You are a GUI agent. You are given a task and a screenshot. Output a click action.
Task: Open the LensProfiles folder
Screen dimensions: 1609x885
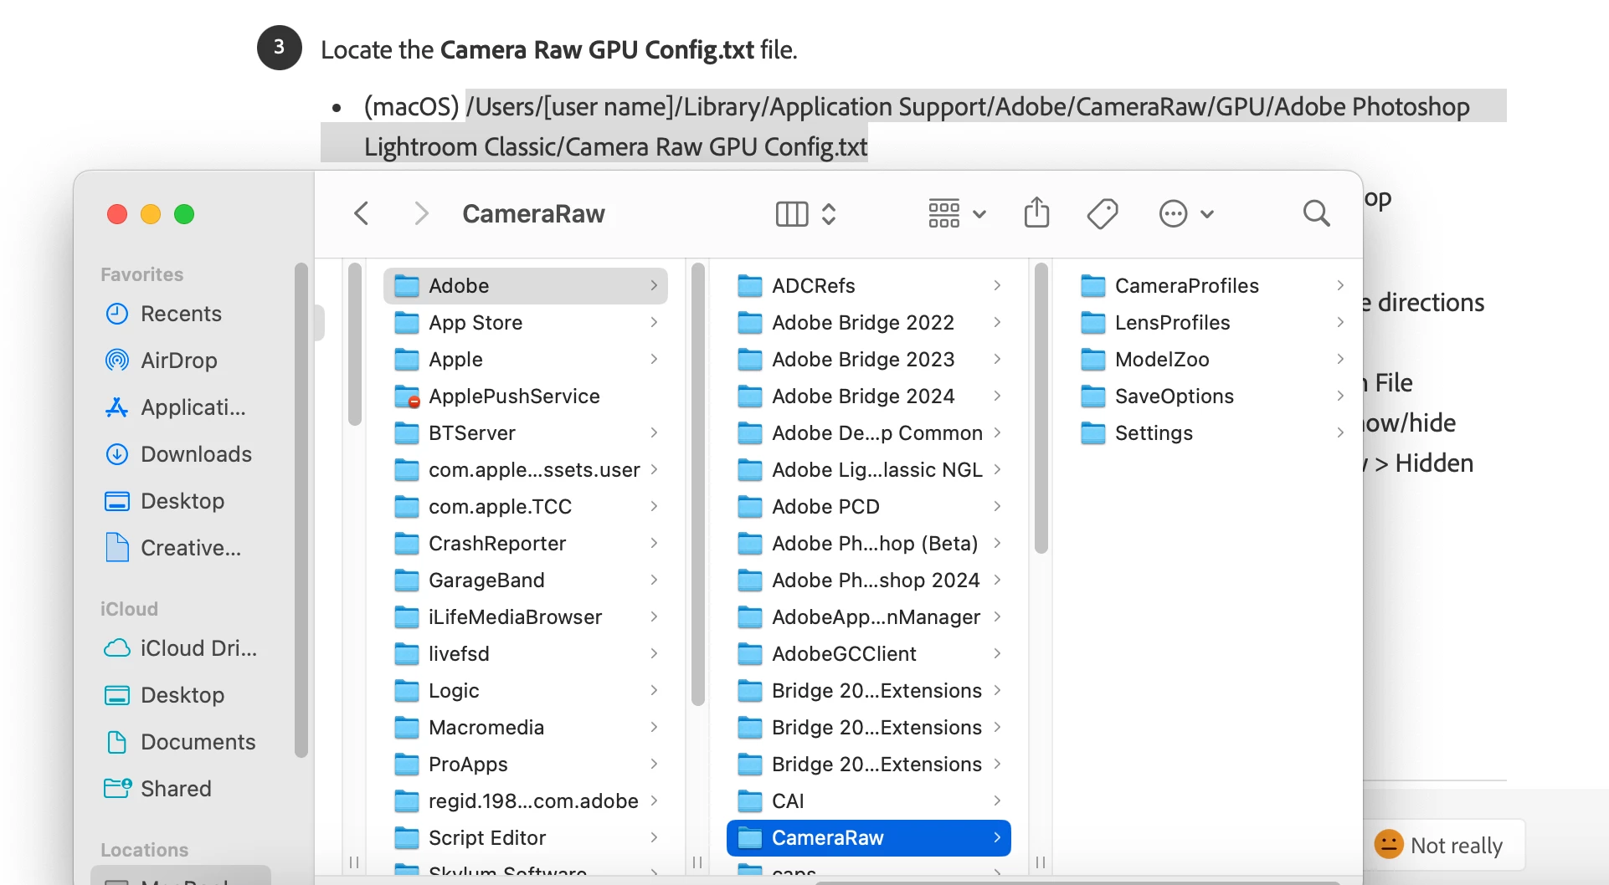[1211, 323]
